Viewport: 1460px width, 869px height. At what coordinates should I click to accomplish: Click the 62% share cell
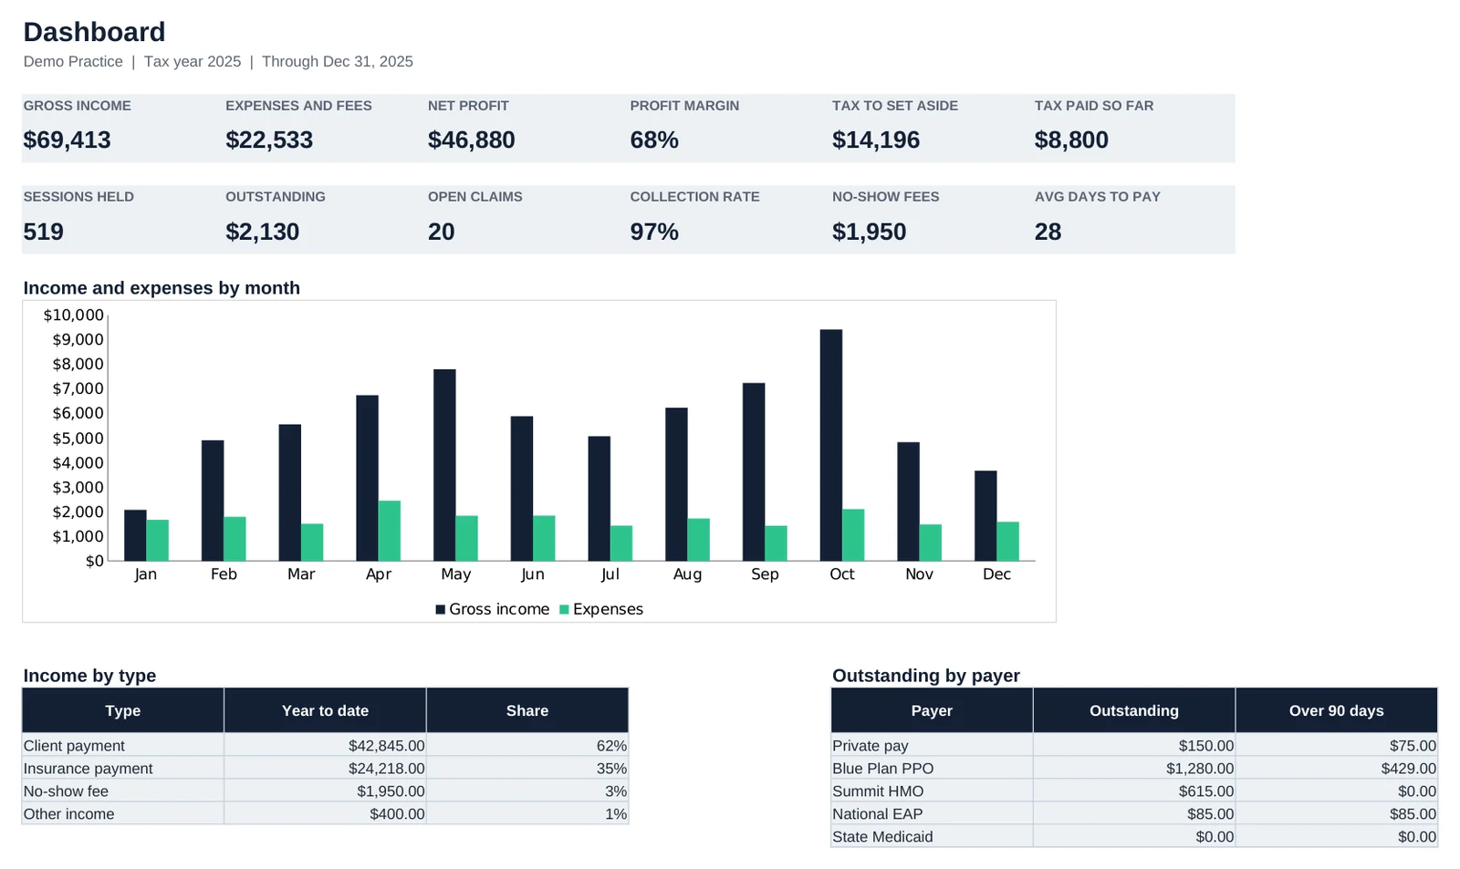click(x=527, y=746)
